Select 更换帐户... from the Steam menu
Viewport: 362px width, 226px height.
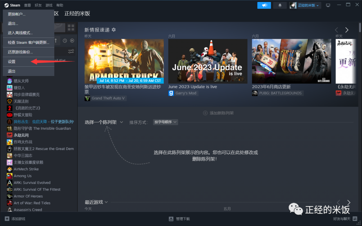click(28, 14)
